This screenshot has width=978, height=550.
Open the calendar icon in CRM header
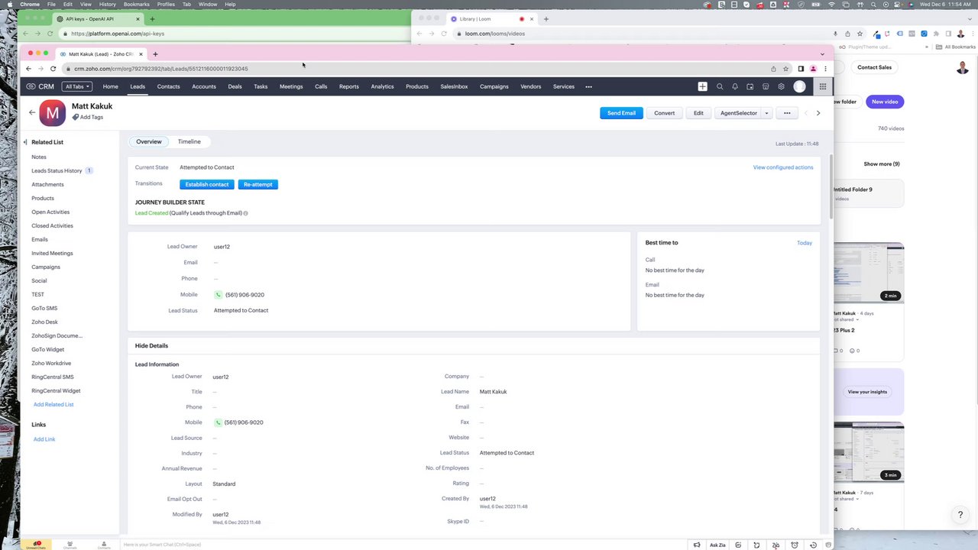pos(750,86)
